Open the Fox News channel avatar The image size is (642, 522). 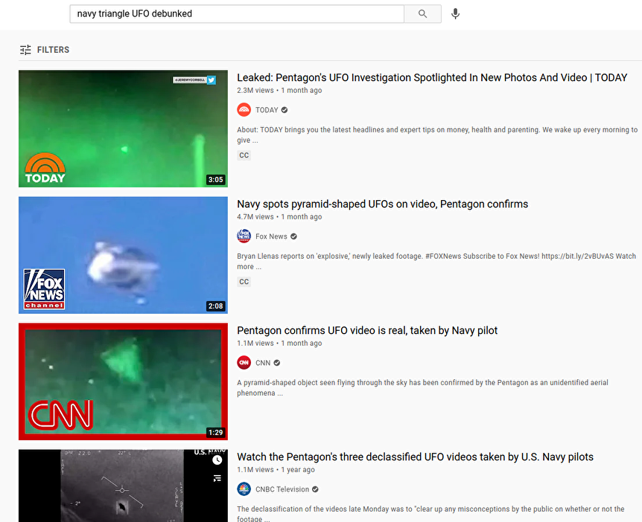(244, 236)
